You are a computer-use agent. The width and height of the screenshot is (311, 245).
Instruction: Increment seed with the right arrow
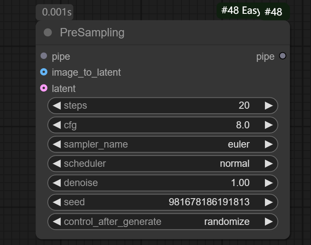point(269,202)
